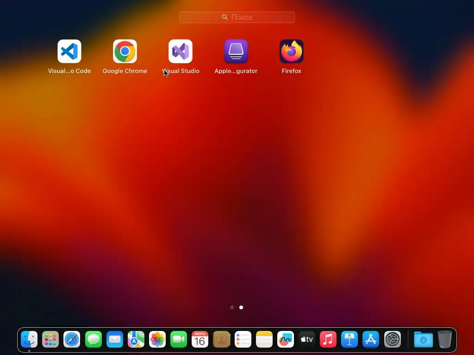This screenshot has height=355, width=474.
Task: Click the magnifier icon in search field
Action: [x=225, y=17]
